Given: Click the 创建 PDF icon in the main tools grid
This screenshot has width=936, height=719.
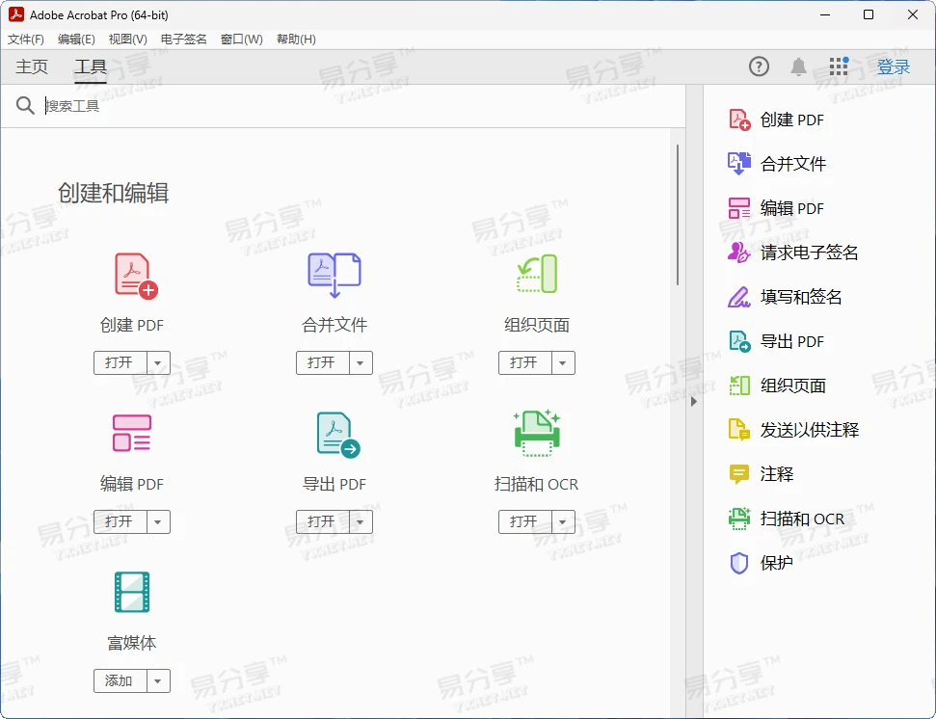Looking at the screenshot, I should click(136, 276).
